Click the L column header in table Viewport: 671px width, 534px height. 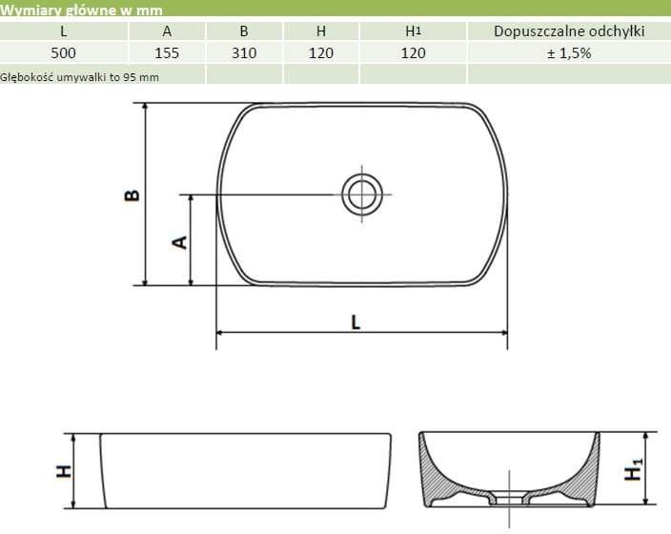tap(64, 31)
